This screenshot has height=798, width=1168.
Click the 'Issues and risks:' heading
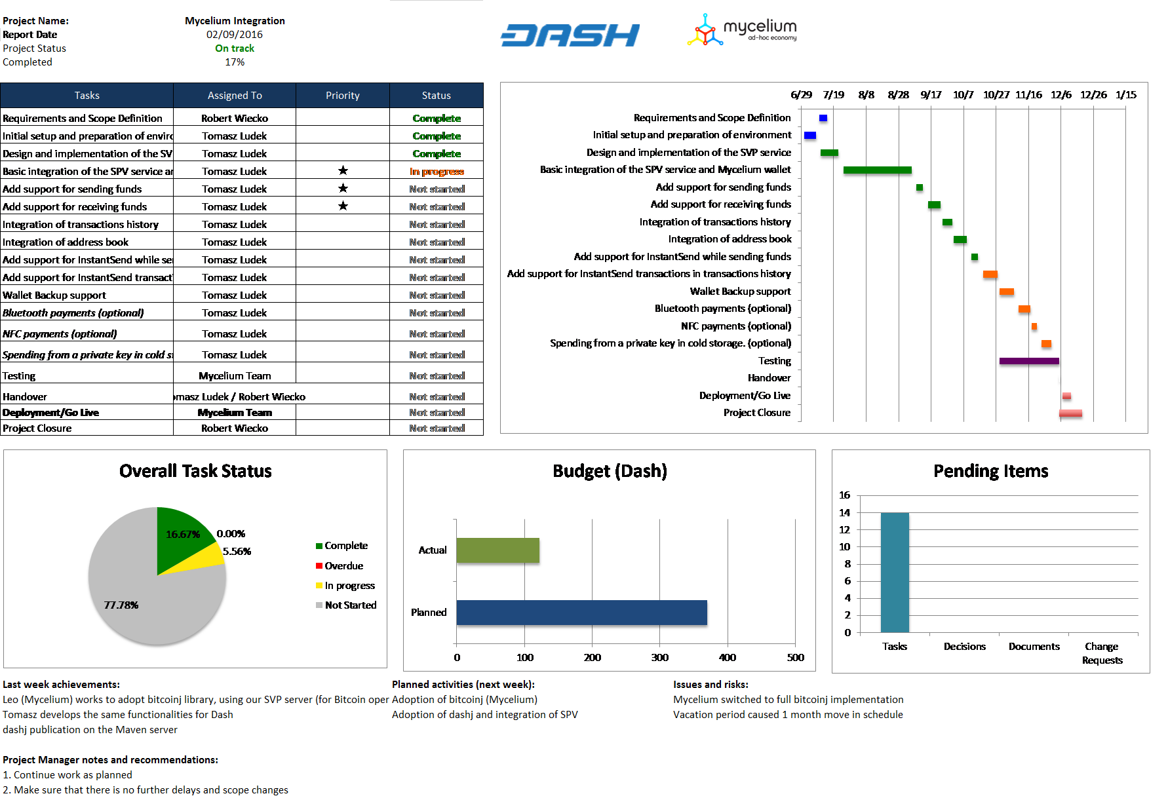(711, 685)
